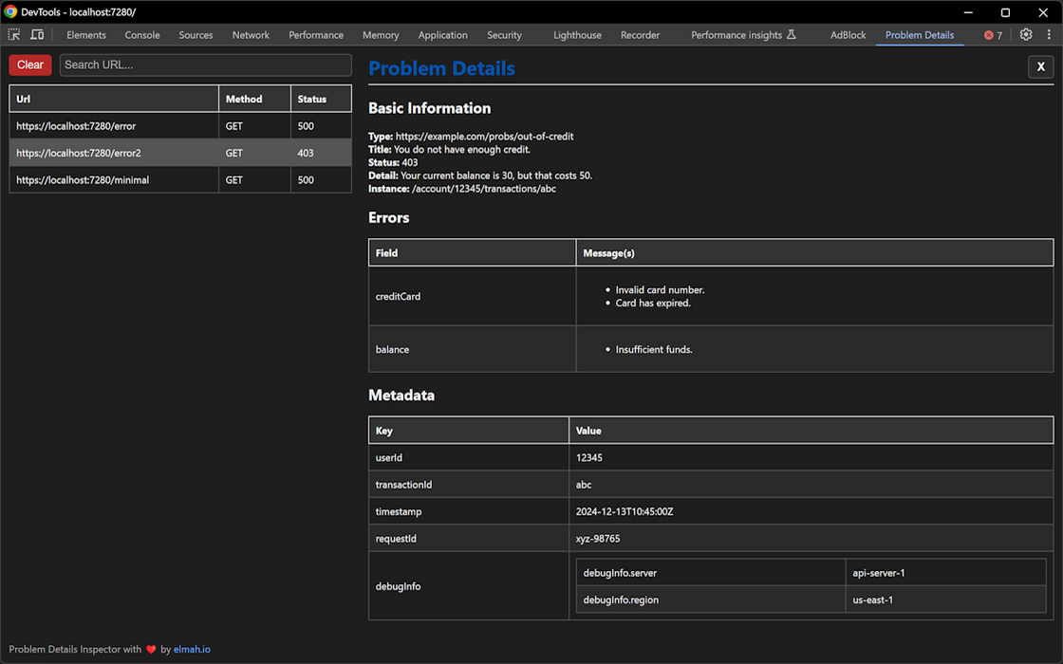Minimize the DevTools window

click(x=968, y=12)
